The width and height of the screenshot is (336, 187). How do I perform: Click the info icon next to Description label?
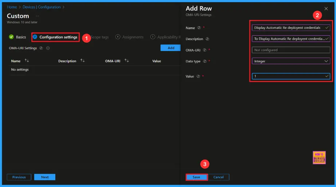pyautogui.click(x=207, y=39)
